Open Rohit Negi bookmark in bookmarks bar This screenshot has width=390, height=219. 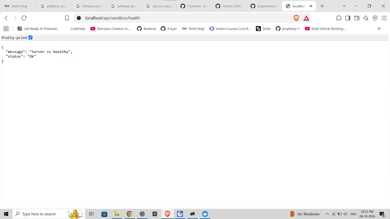point(193,29)
